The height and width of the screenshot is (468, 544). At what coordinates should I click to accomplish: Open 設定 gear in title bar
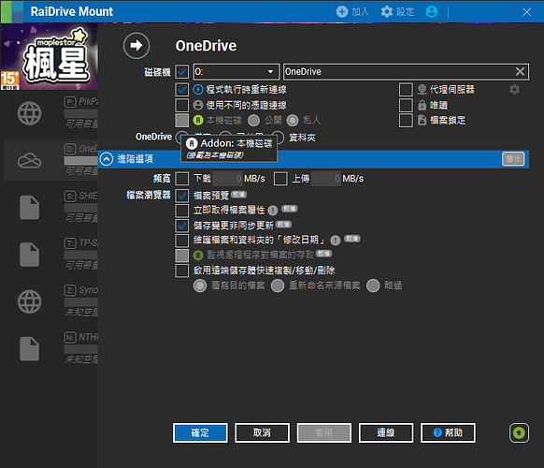tap(387, 12)
